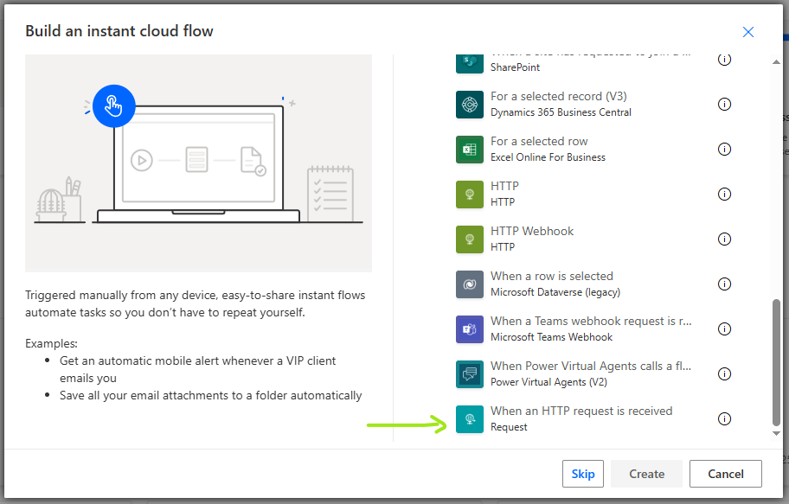Choose the 'HTTP Webhook' trigger label

[532, 232]
